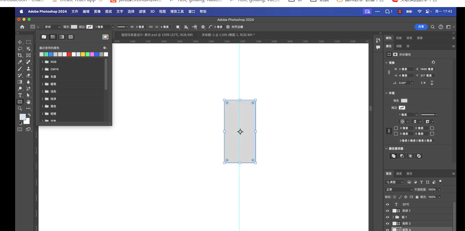The width and height of the screenshot is (465, 231).
Task: Select the History Brush tool
Action: [x=20, y=75]
